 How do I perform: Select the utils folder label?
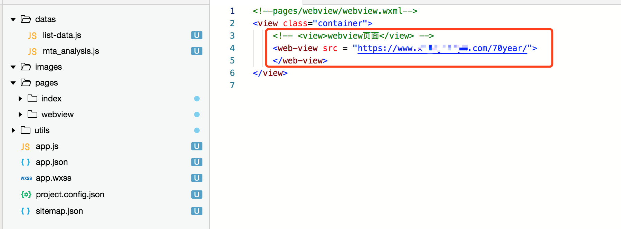click(x=42, y=130)
